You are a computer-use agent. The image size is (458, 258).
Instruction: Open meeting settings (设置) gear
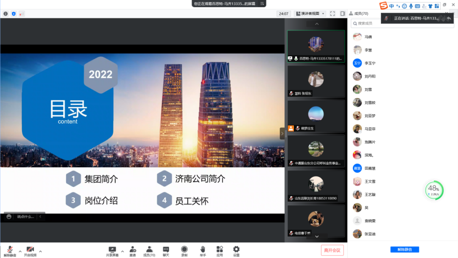(x=236, y=250)
